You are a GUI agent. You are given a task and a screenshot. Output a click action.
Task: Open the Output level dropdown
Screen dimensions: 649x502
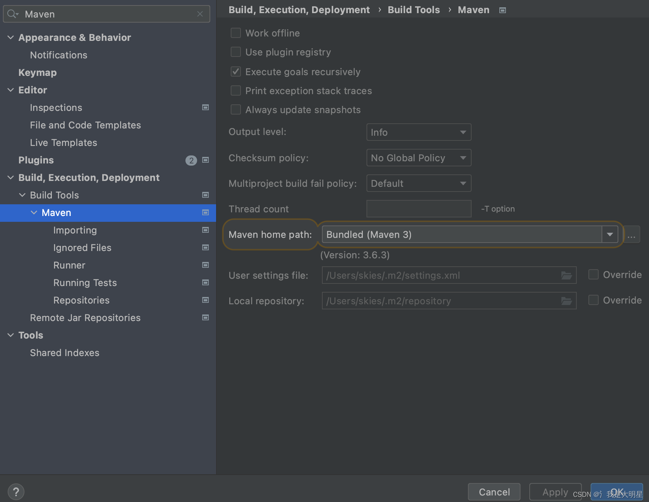coord(419,132)
